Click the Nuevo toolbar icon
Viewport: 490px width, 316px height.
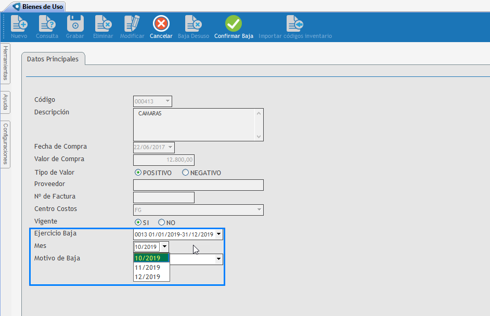(x=19, y=24)
